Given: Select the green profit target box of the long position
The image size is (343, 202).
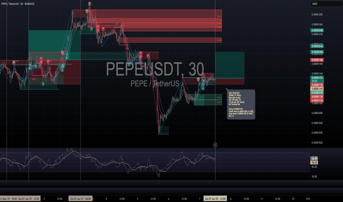Looking at the screenshot, I should tap(230, 65).
